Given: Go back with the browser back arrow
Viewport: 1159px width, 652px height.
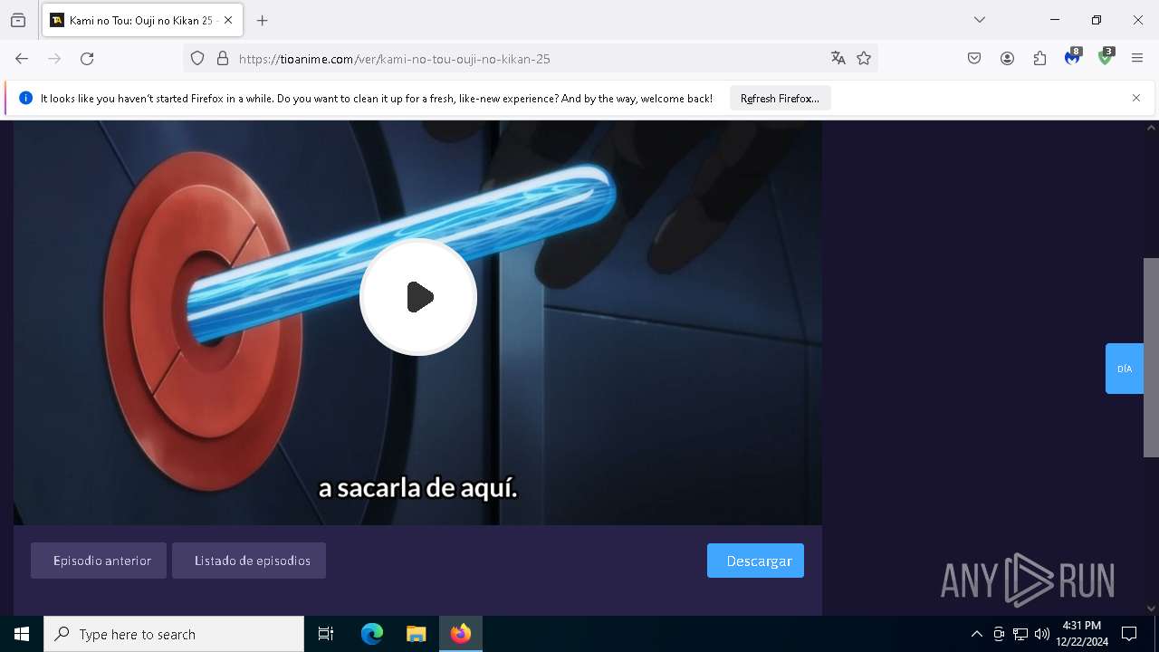Looking at the screenshot, I should click(22, 59).
